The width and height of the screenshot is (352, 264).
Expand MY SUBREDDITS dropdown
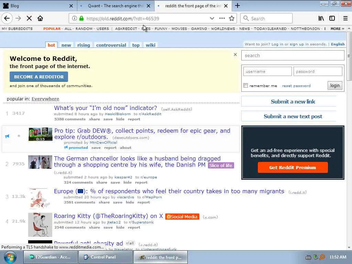pyautogui.click(x=17, y=29)
